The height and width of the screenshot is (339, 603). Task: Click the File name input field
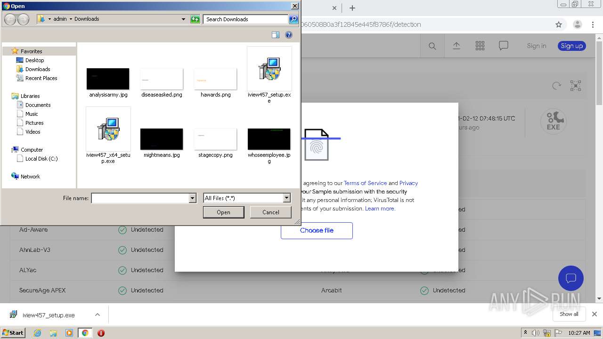coord(140,198)
